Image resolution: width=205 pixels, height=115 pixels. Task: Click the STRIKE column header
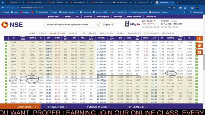pos(101,38)
